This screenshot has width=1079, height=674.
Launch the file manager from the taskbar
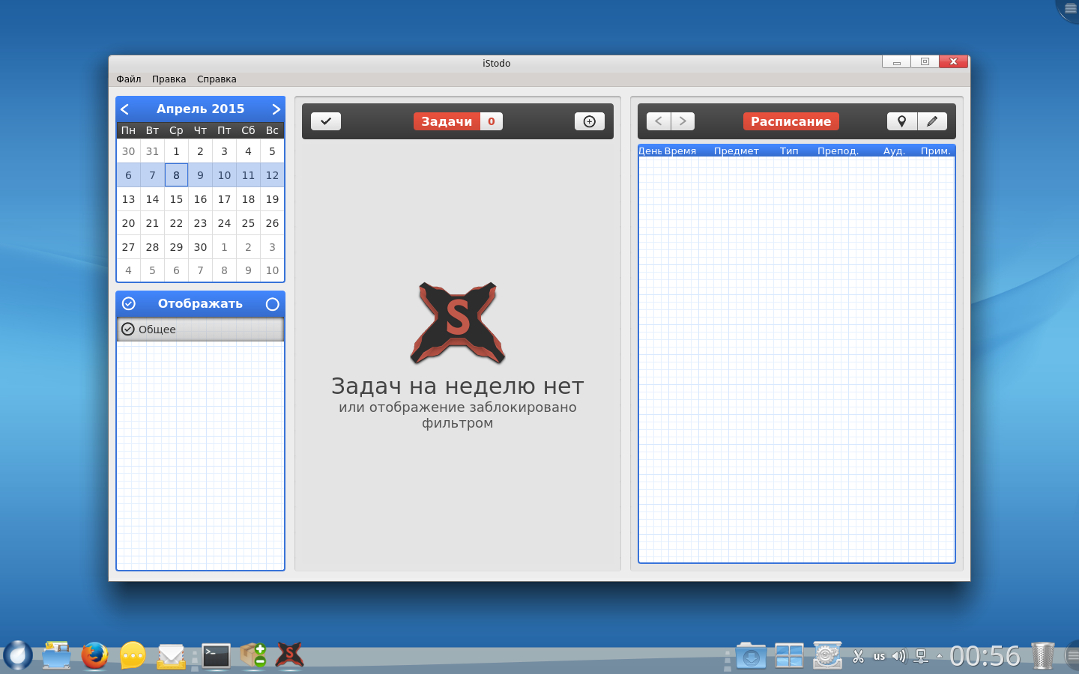pyautogui.click(x=56, y=655)
